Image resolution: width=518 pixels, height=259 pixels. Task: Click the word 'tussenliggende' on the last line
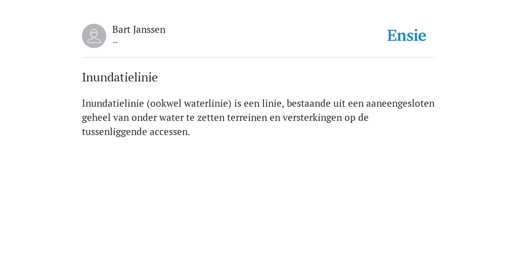click(114, 132)
